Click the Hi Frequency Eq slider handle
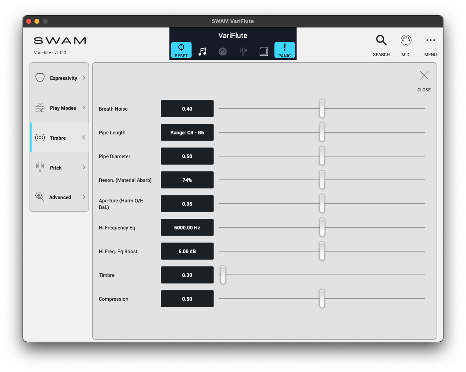This screenshot has width=466, height=372. click(322, 227)
